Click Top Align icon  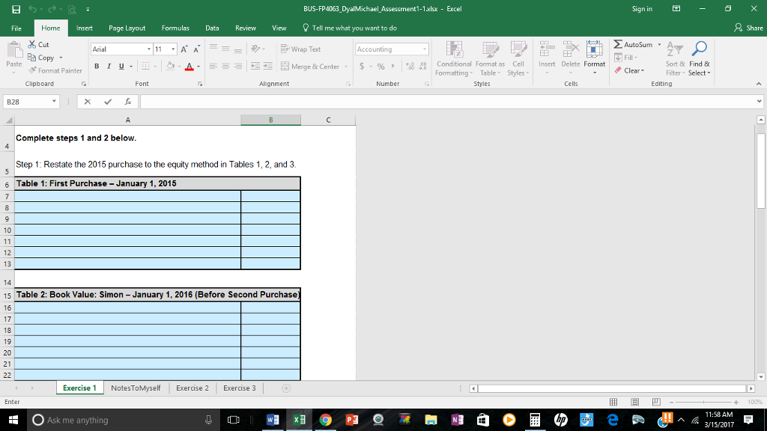point(213,49)
